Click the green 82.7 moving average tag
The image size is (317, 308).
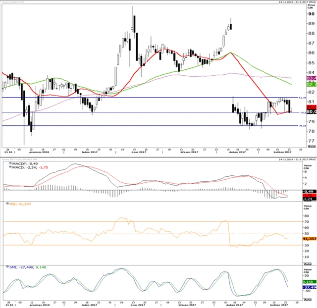(x=312, y=85)
